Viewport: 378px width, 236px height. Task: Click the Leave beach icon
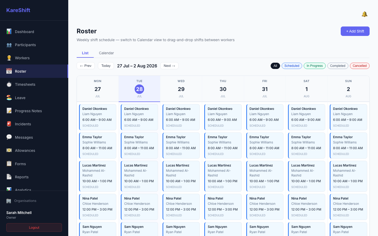(9, 98)
